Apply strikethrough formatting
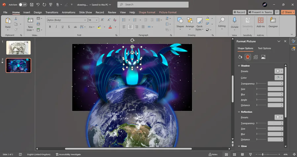 tap(75, 27)
